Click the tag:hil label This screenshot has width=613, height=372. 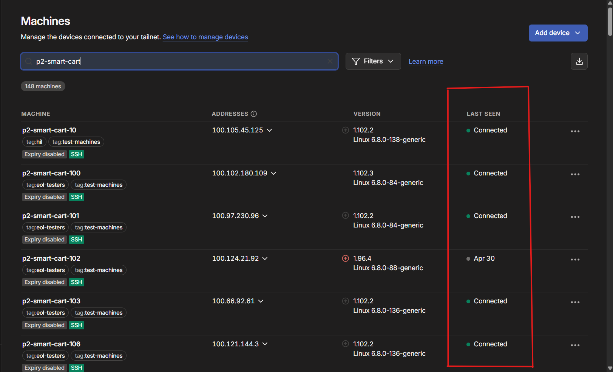click(x=34, y=142)
